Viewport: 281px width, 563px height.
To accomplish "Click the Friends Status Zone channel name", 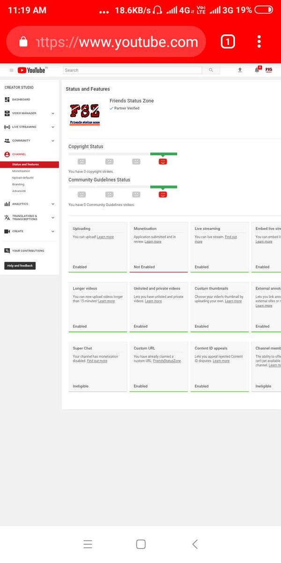I will pyautogui.click(x=132, y=101).
